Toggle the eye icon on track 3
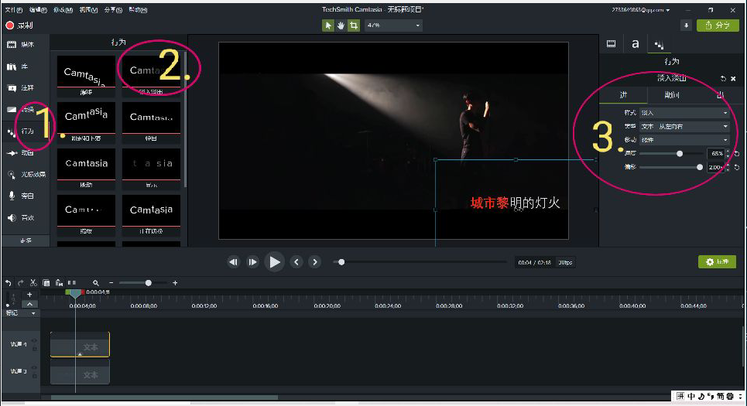Viewport: 747px width, 406px height. (x=34, y=368)
